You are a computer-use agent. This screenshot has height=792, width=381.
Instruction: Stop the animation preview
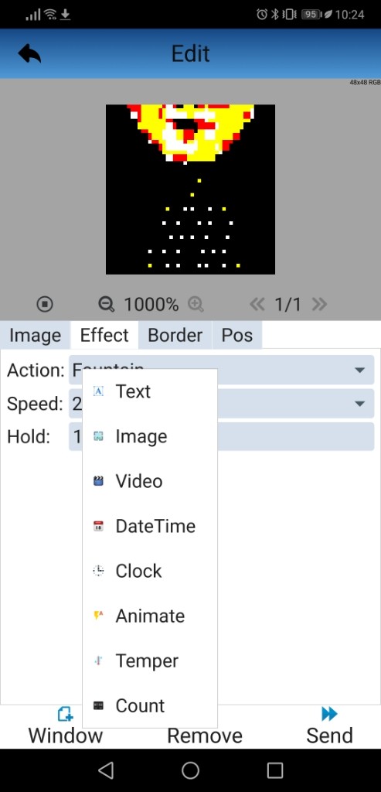coord(45,304)
